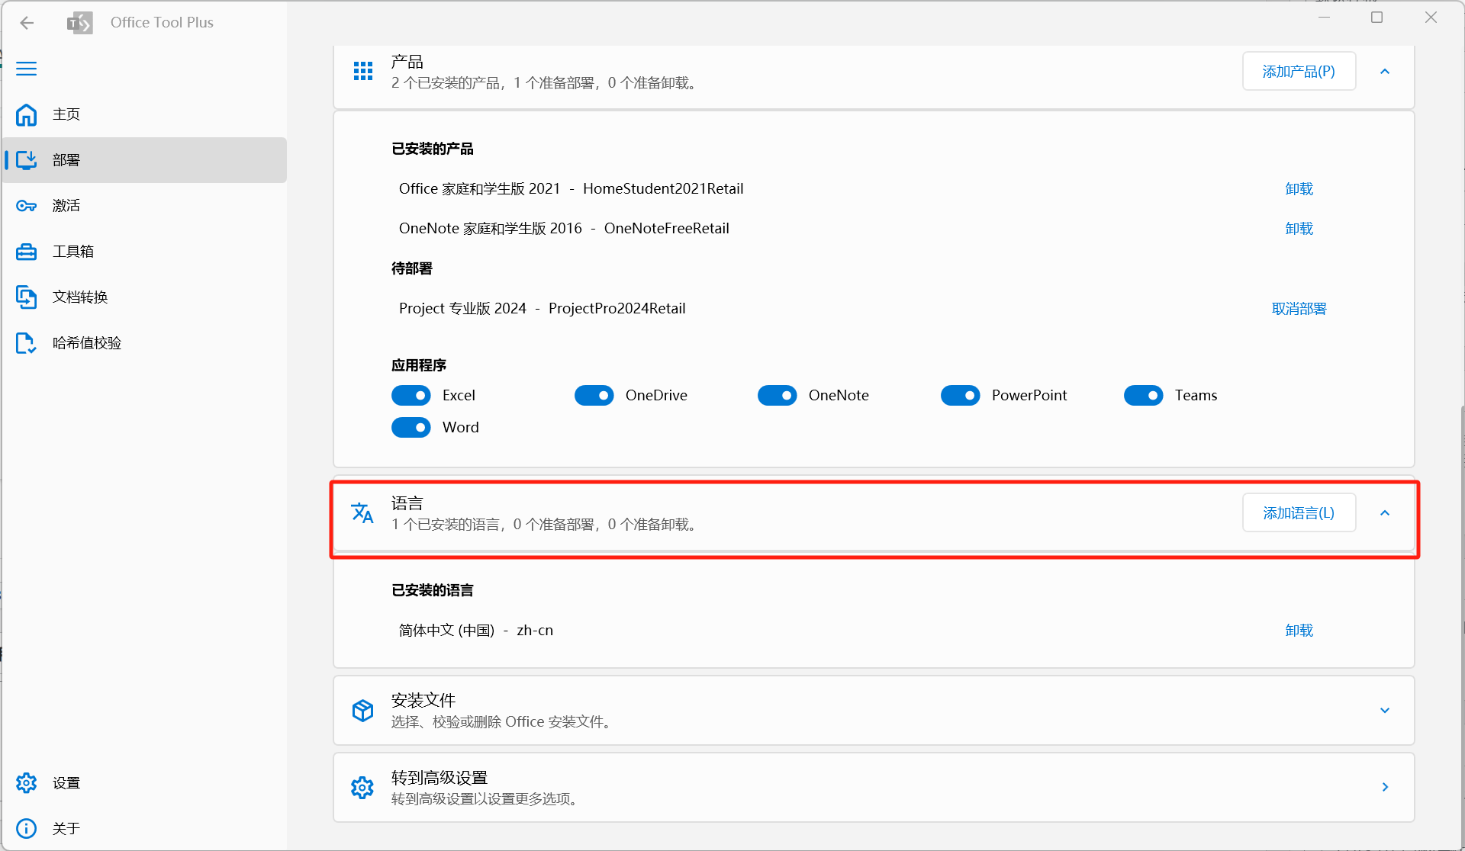Viewport: 1465px width, 851px height.
Task: Click the home icon in sidebar
Action: [x=27, y=114]
